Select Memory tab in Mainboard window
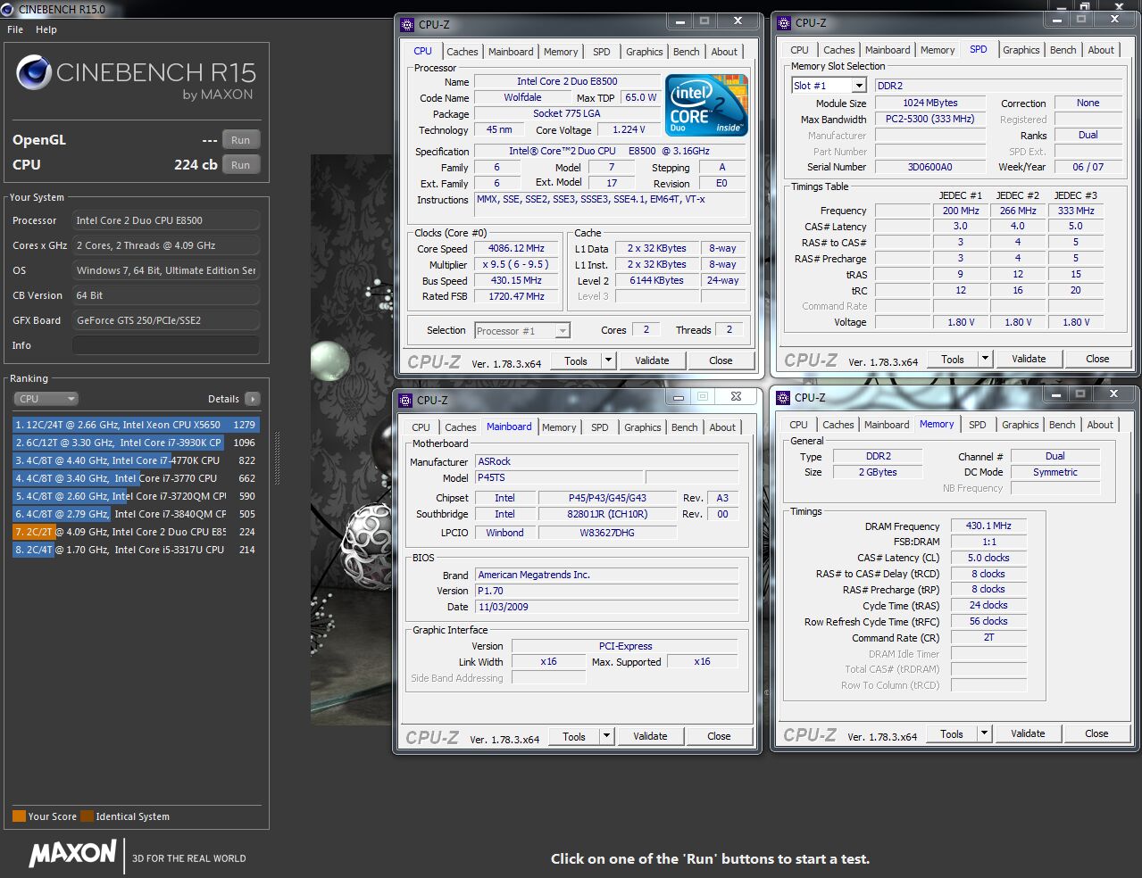Viewport: 1142px width, 878px height. point(559,427)
